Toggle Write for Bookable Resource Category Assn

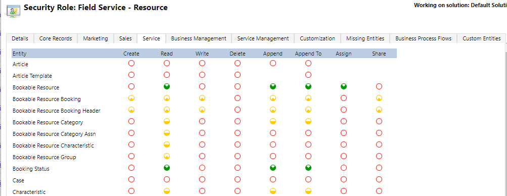point(202,133)
